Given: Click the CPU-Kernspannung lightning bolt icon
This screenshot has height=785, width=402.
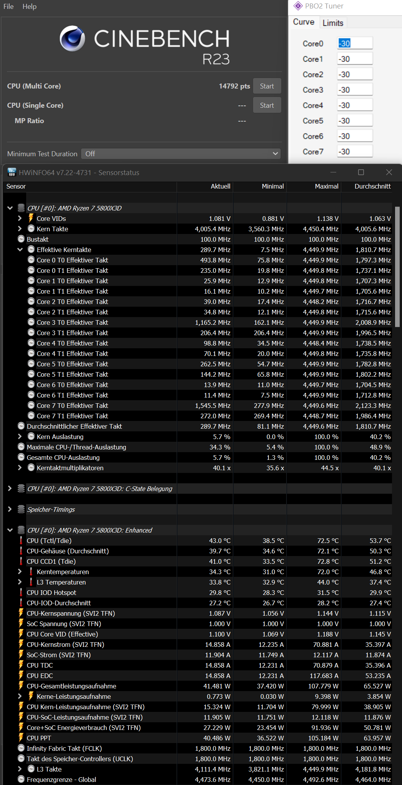Looking at the screenshot, I should click(21, 613).
